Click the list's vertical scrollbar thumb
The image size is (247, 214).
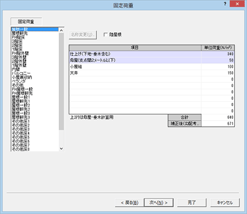(x=61, y=82)
